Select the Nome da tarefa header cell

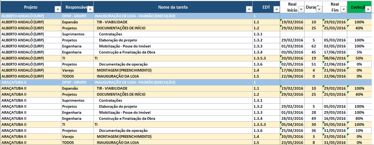click(173, 7)
